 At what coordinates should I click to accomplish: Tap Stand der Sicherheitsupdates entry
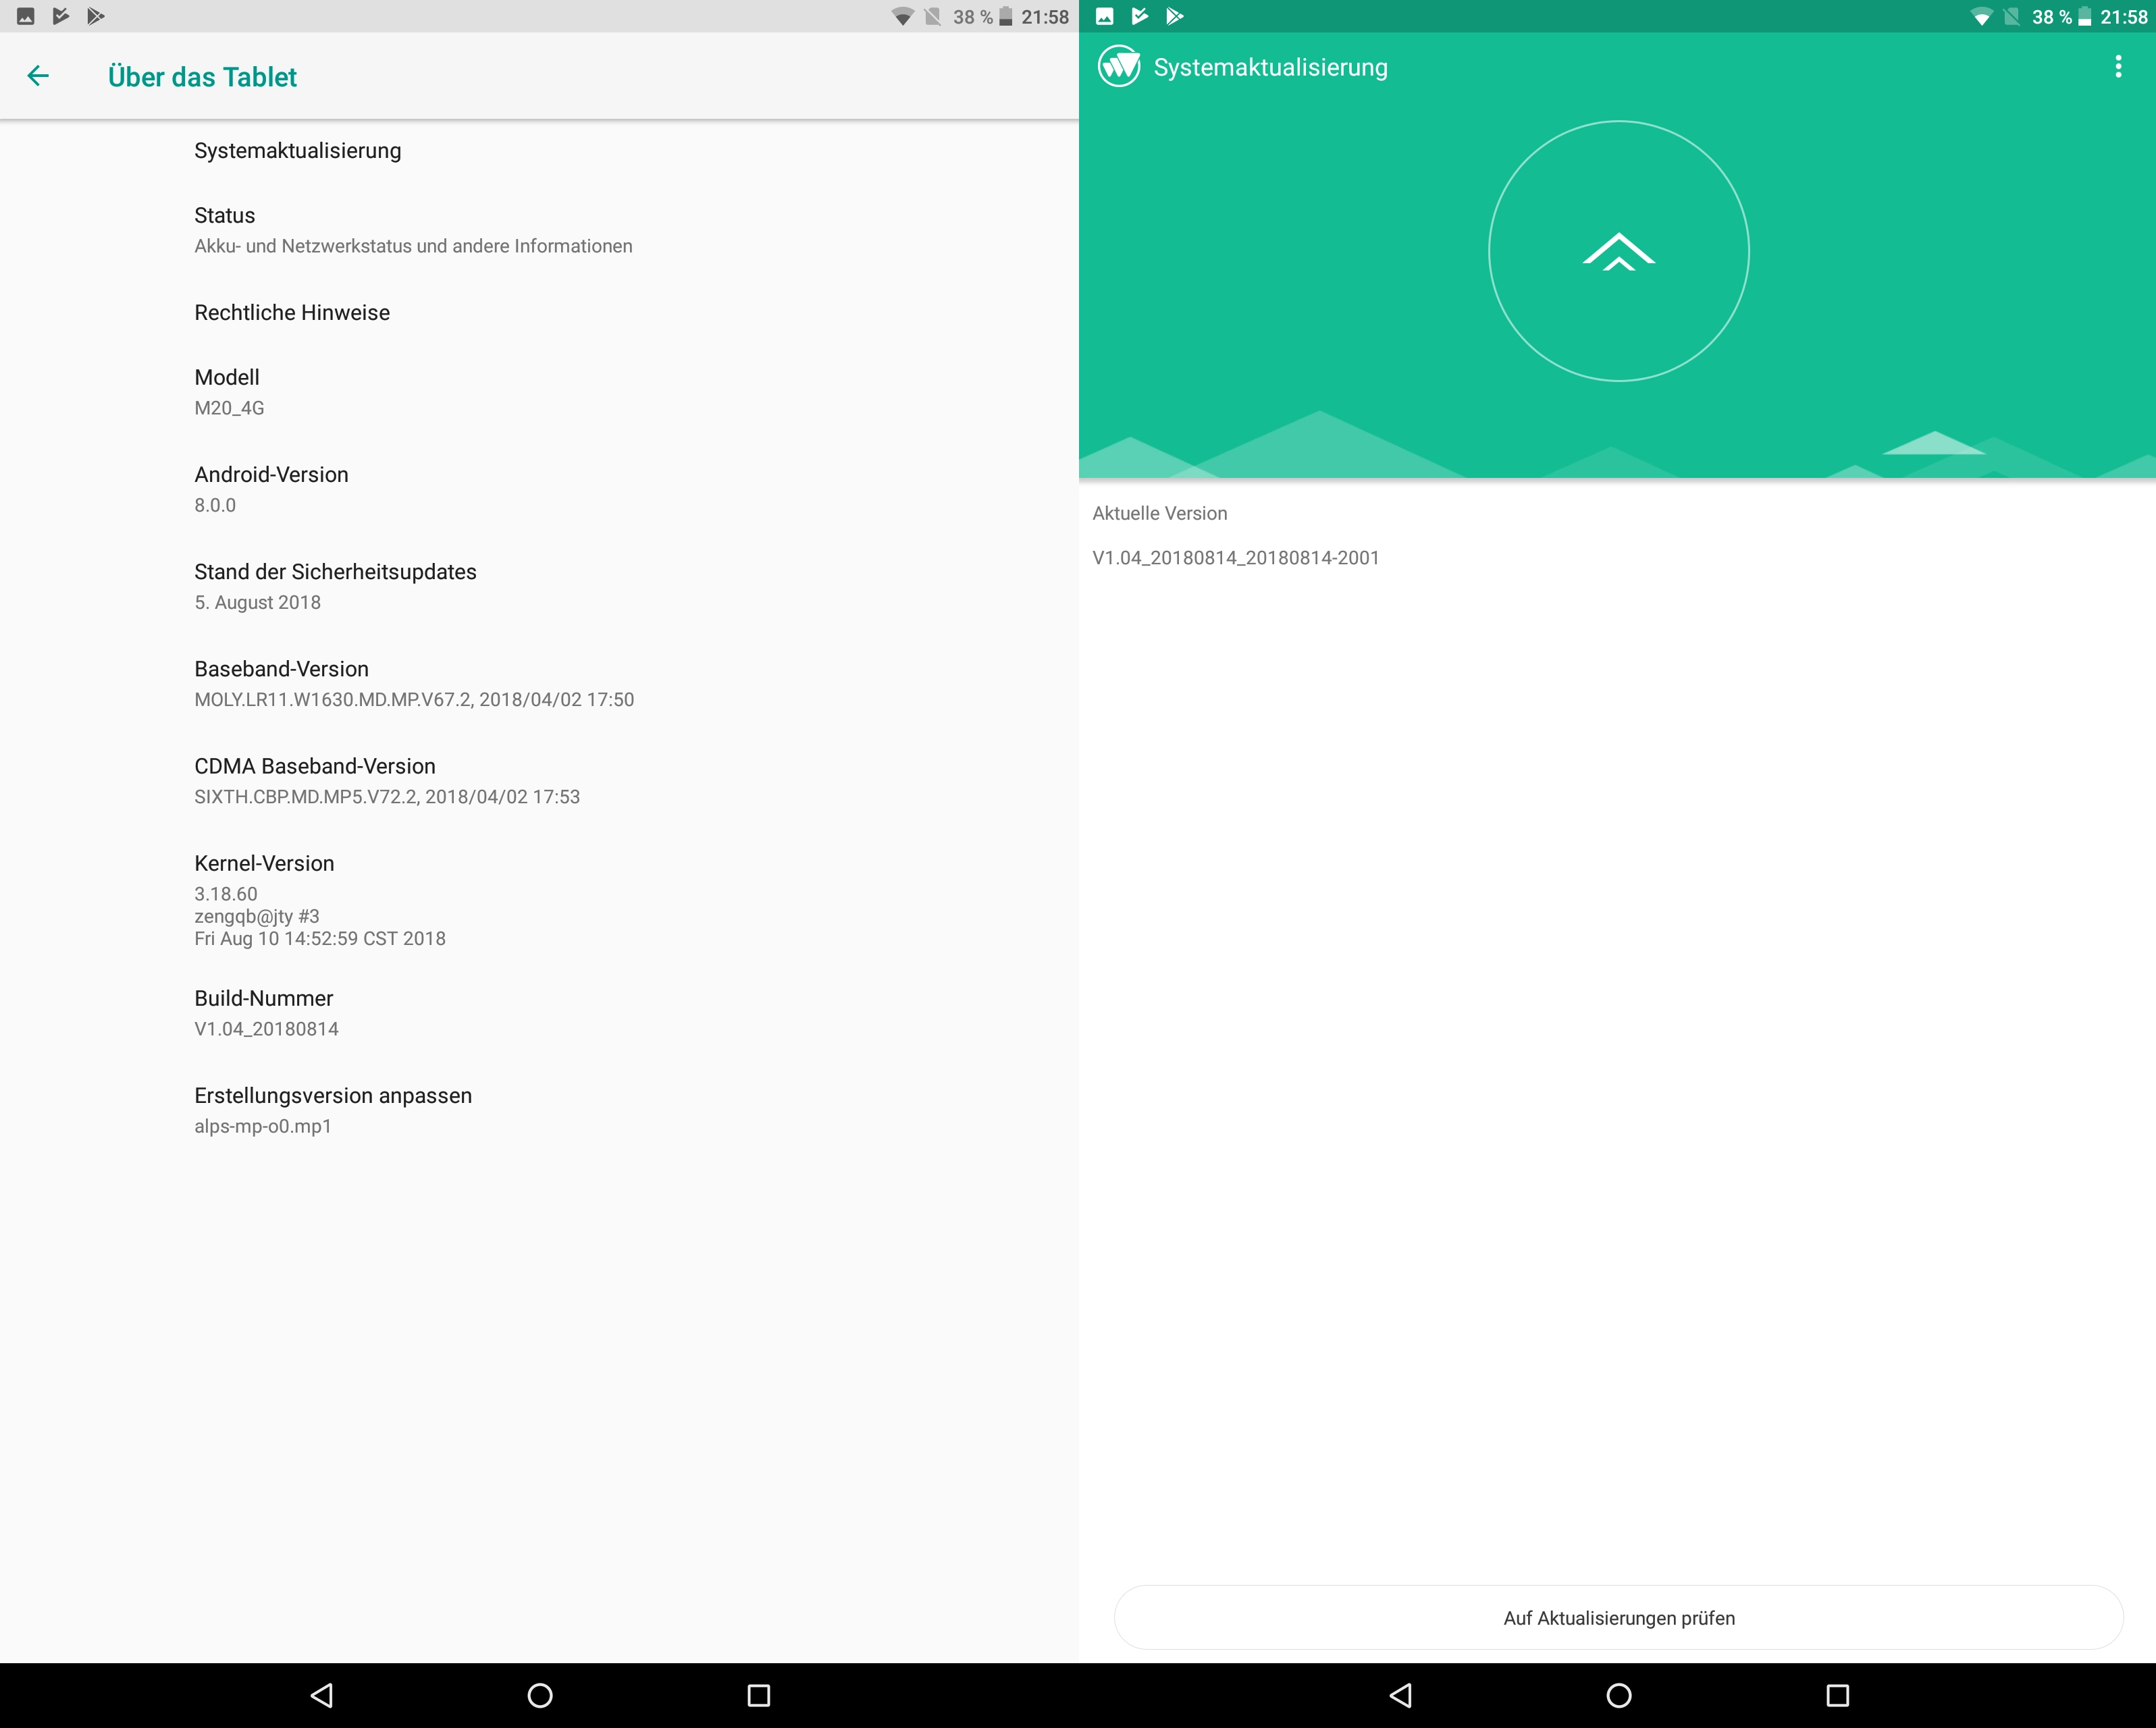(x=539, y=586)
